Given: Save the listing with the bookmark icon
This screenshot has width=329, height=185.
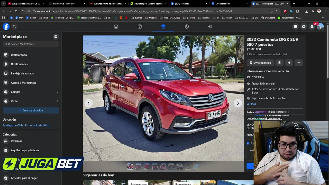Looking at the screenshot, I should click(x=279, y=63).
